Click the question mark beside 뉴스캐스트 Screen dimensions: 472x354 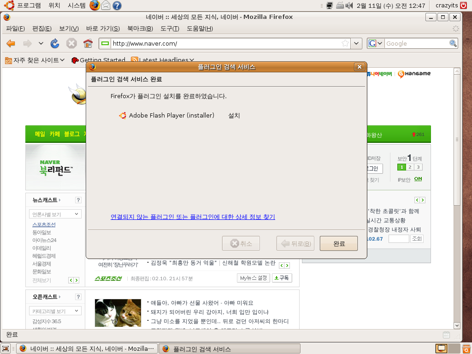(78, 200)
